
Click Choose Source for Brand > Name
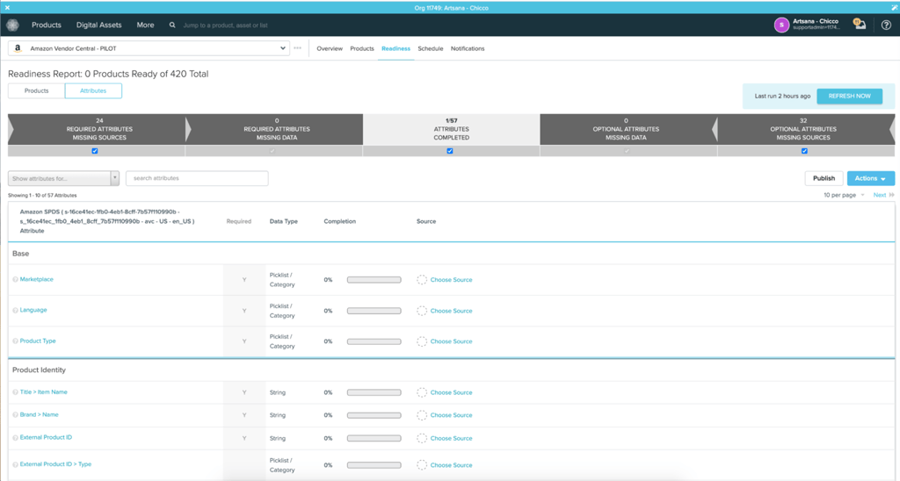pos(451,415)
